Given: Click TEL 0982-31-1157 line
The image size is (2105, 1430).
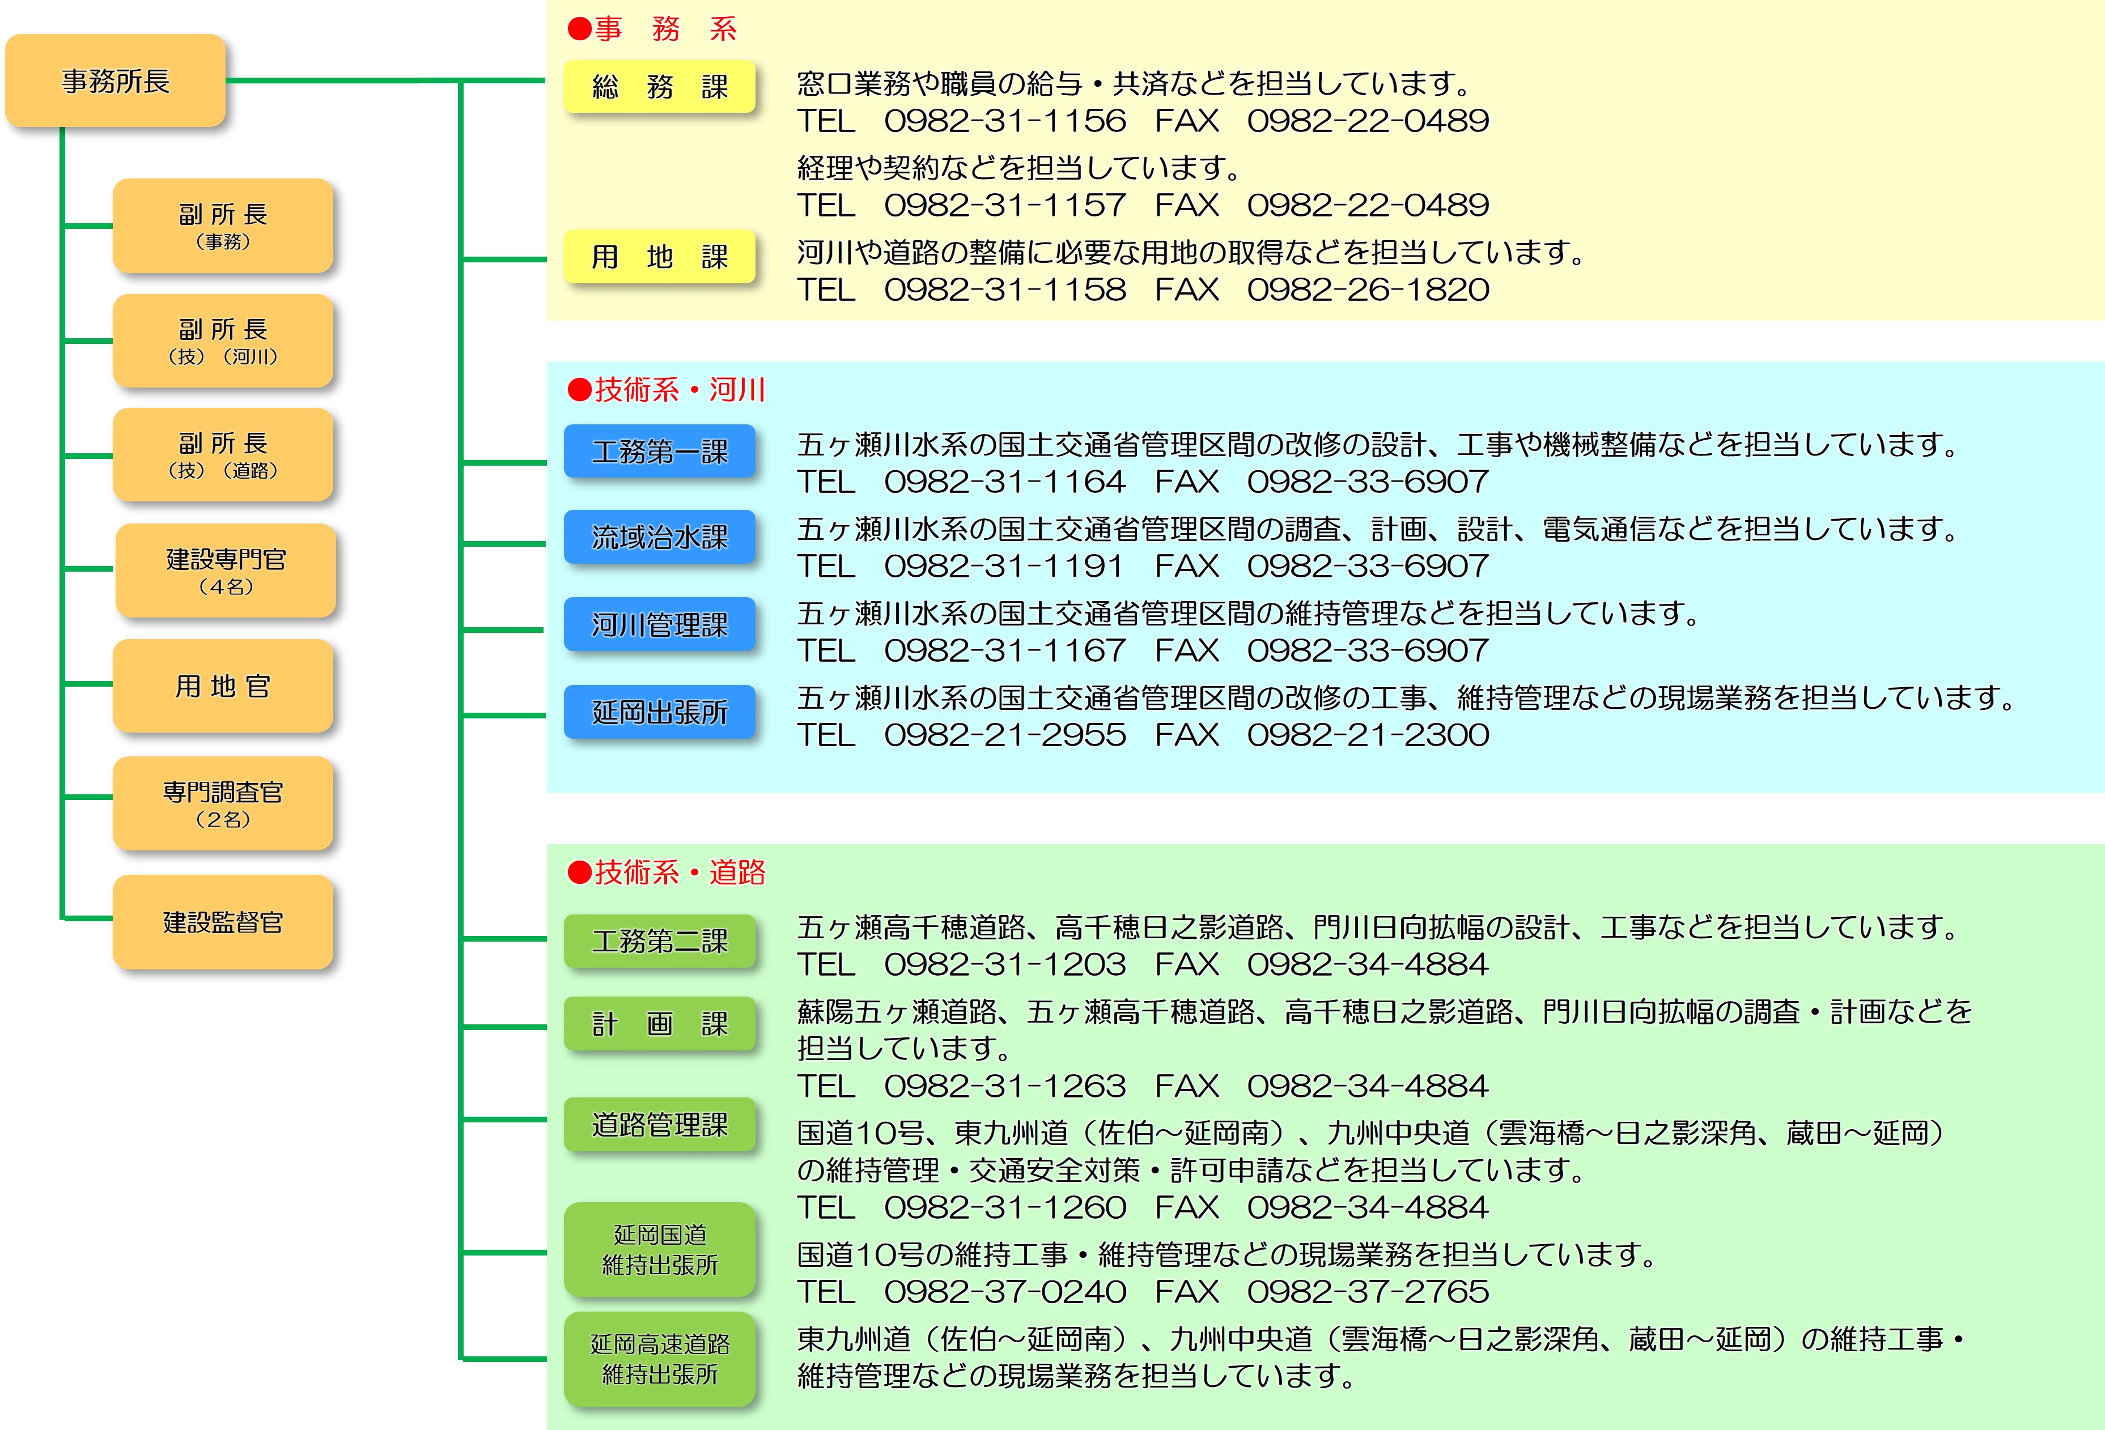Looking at the screenshot, I should click(x=1143, y=205).
